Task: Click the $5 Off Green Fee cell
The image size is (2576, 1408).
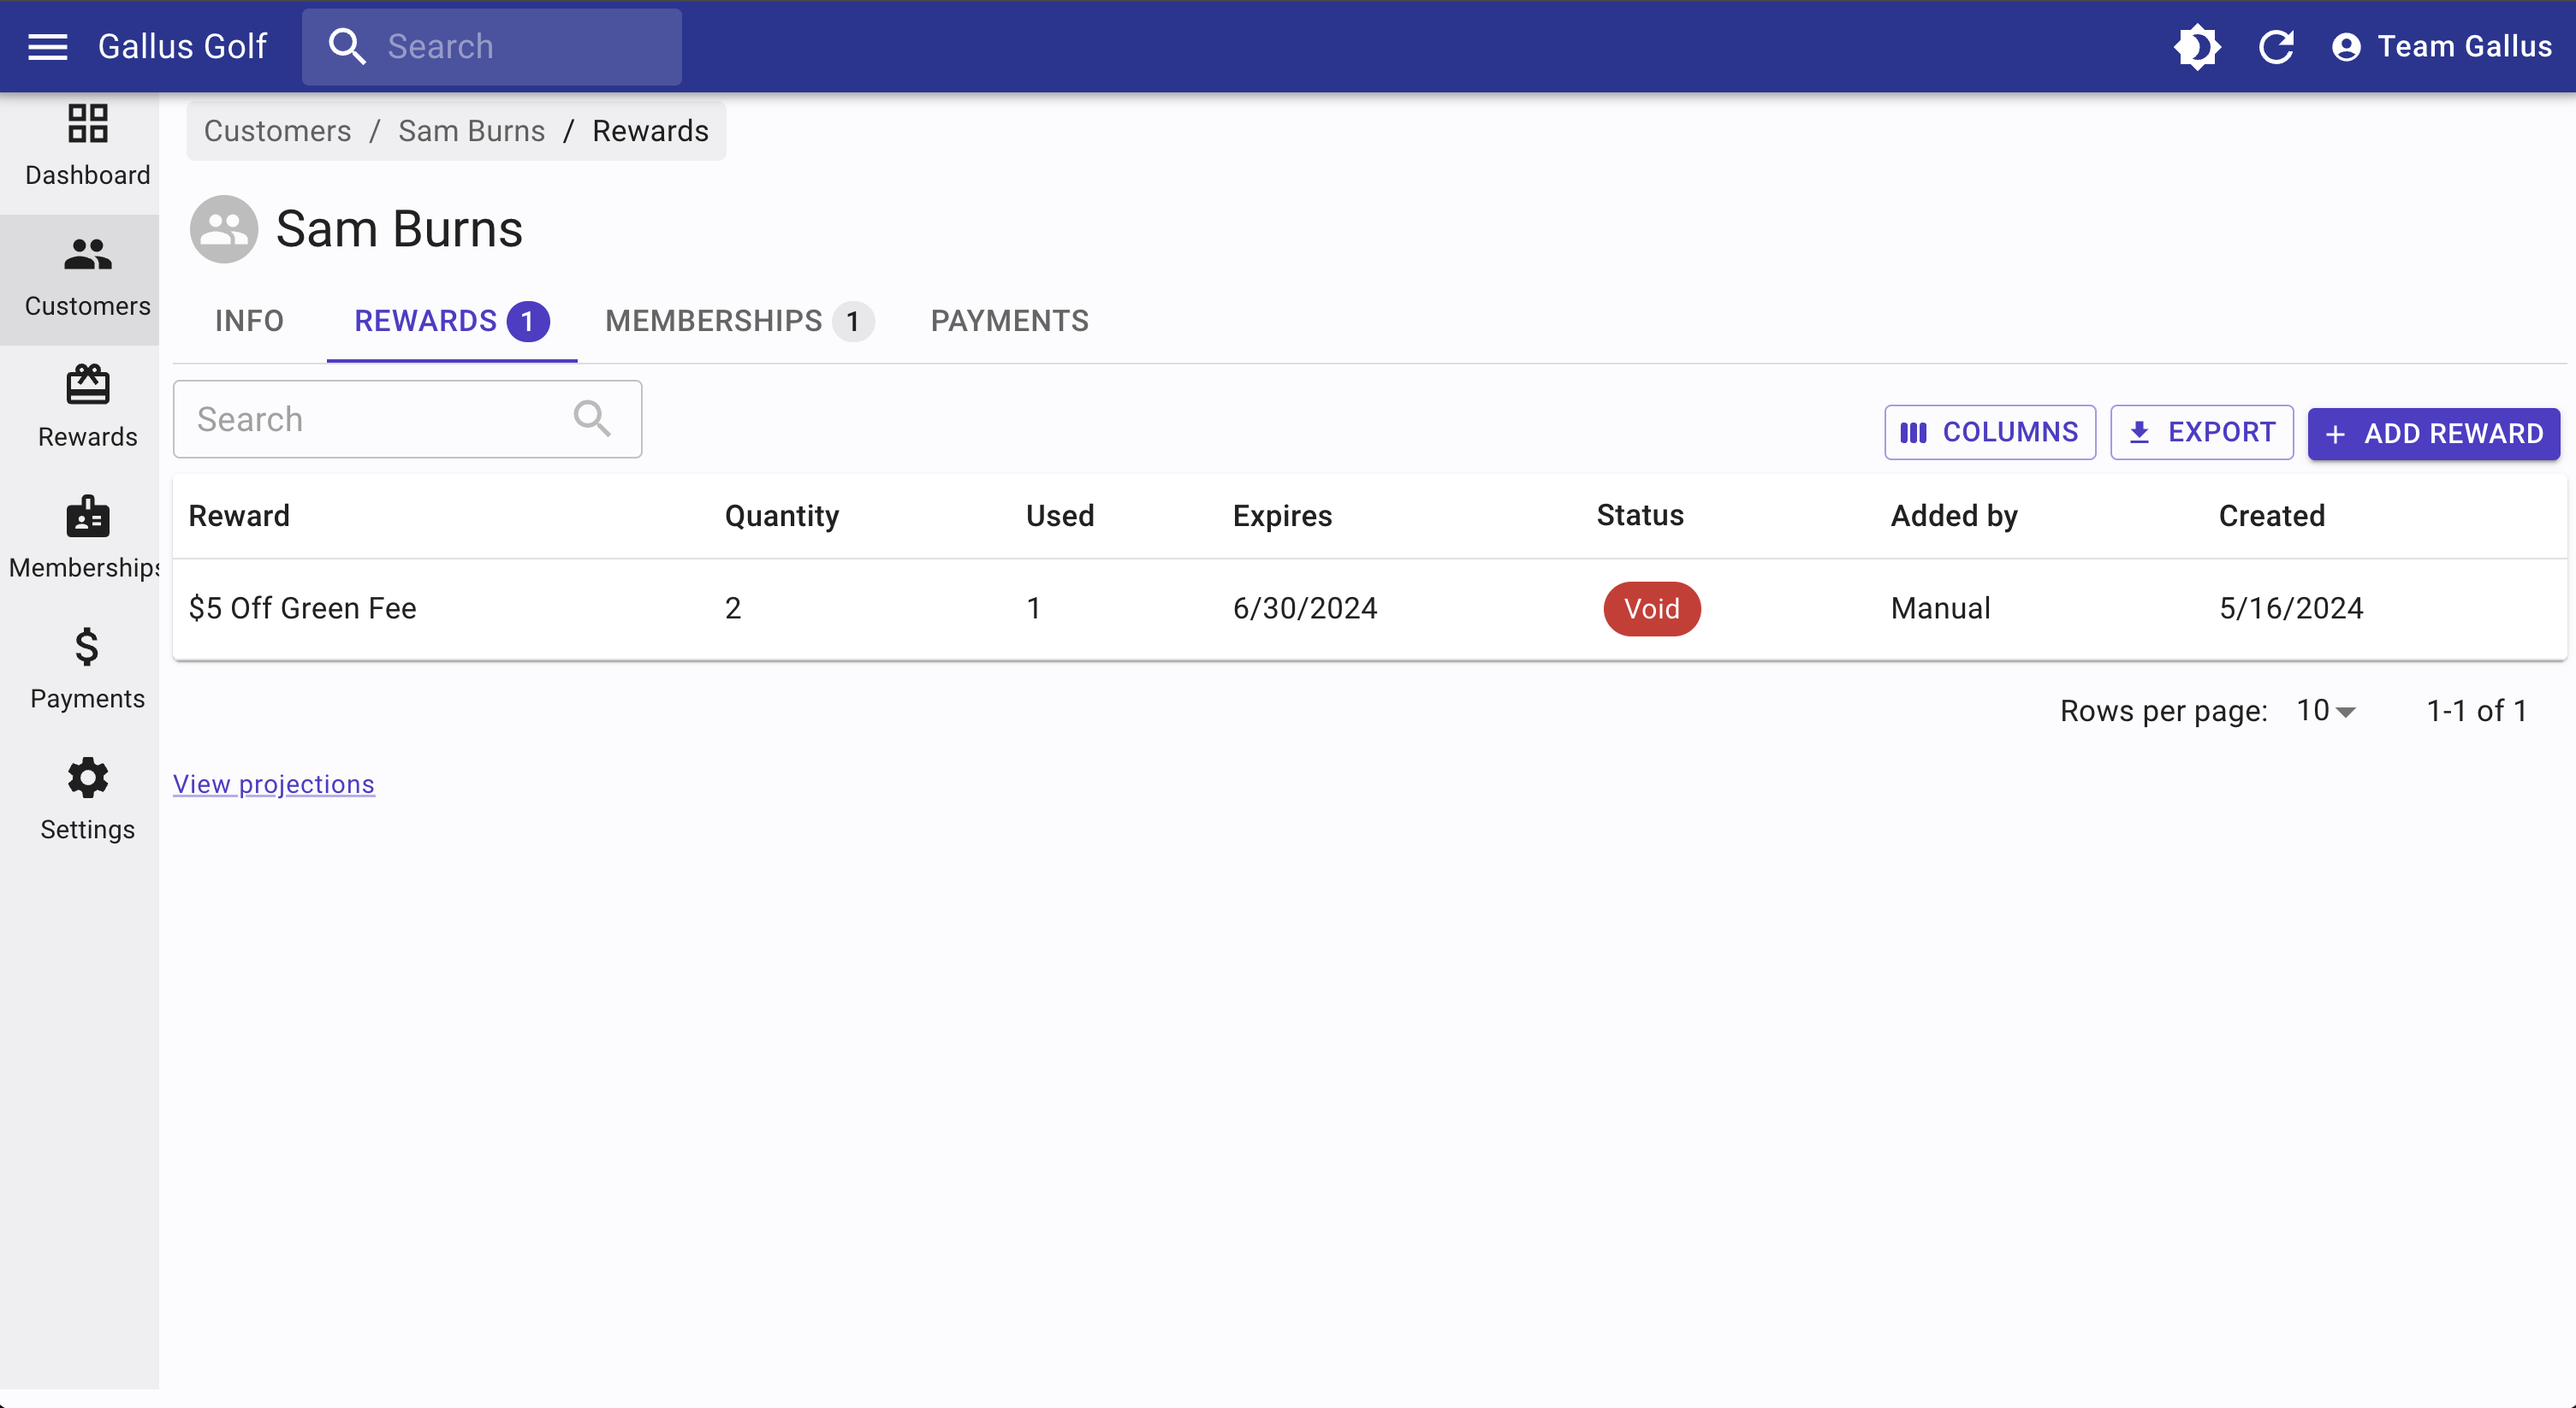Action: click(x=302, y=607)
